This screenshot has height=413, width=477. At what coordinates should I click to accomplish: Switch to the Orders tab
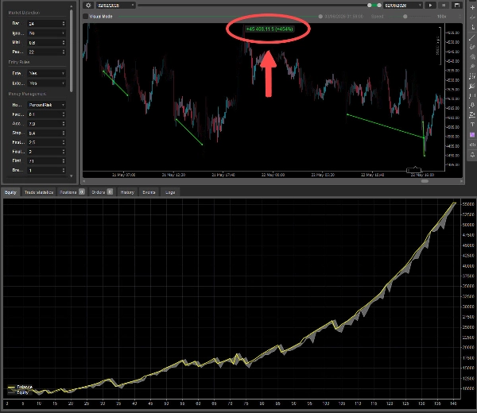[102, 192]
